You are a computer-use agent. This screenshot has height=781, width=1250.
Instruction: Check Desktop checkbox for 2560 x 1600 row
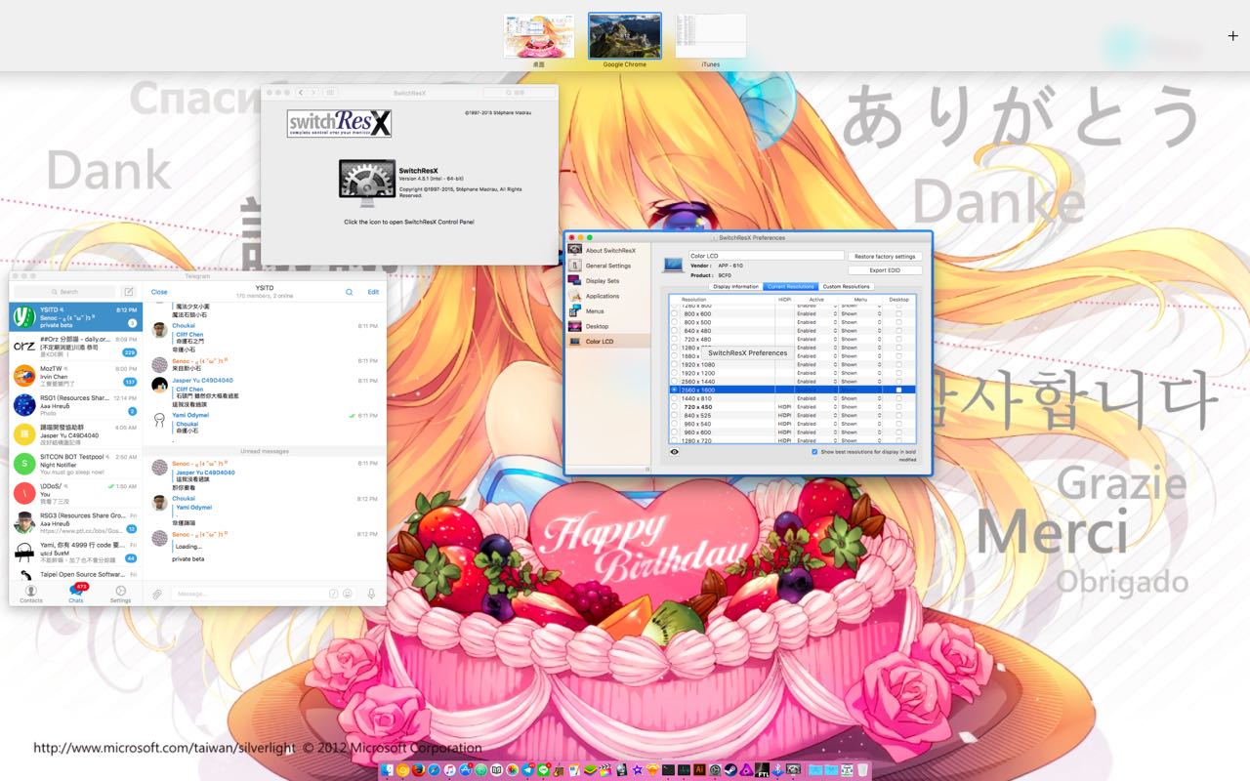[898, 390]
